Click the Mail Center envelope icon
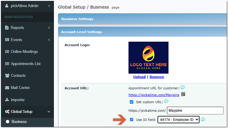Screen dimensions: 228x128 tap(7, 88)
